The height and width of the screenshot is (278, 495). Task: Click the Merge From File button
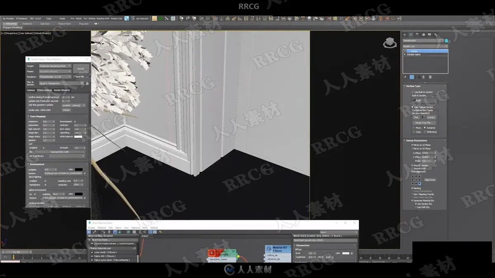[x=424, y=123]
